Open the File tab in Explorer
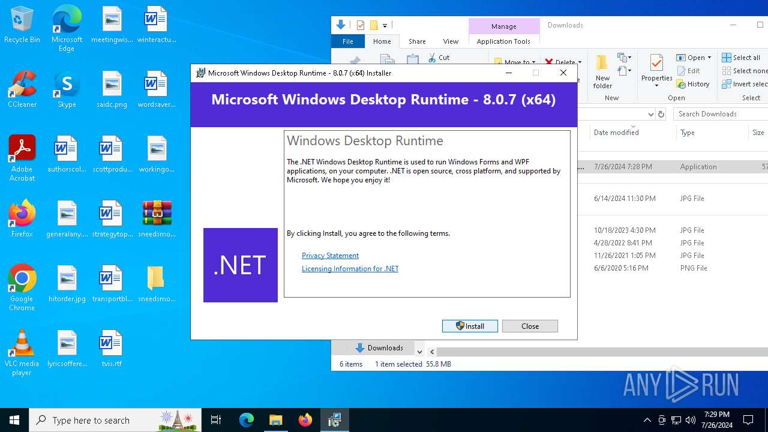This screenshot has height=432, width=768. [348, 41]
